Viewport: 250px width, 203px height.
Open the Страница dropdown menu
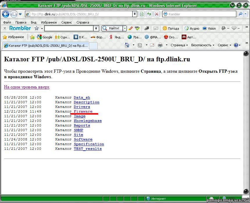tap(179, 45)
